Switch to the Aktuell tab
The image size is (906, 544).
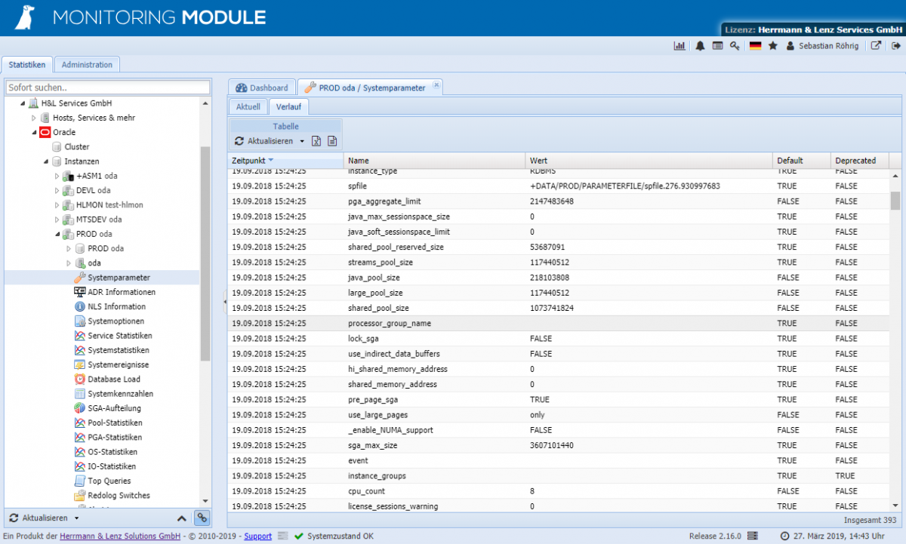248,106
